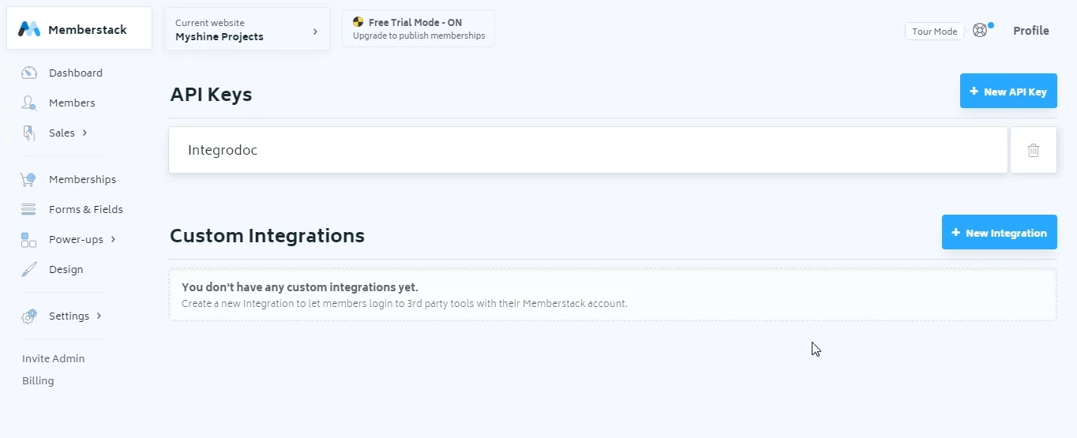Select the Members person icon

click(29, 103)
